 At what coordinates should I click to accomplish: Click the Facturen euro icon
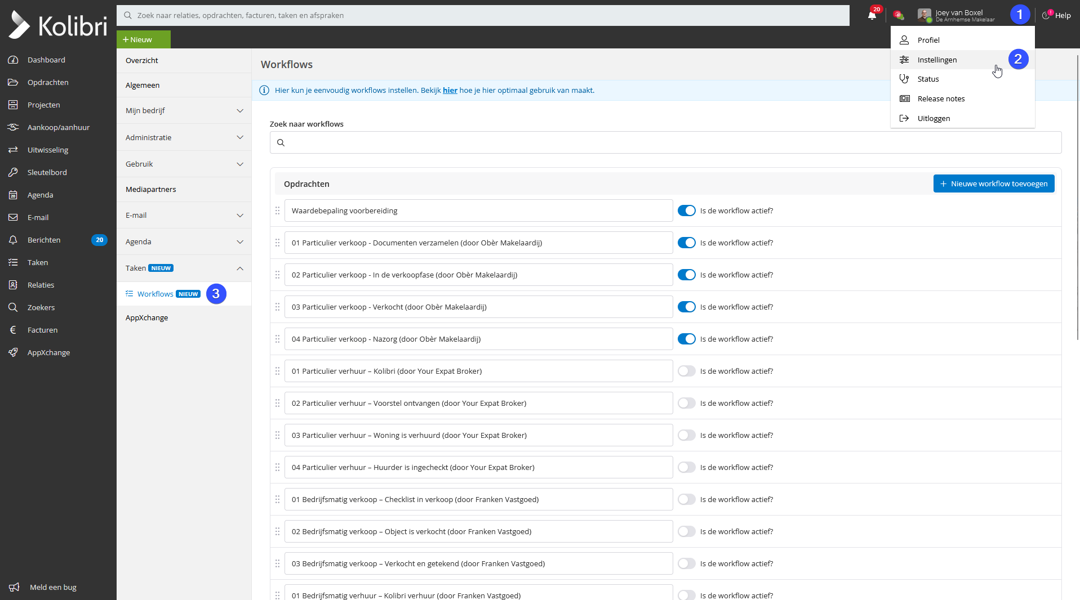point(13,330)
